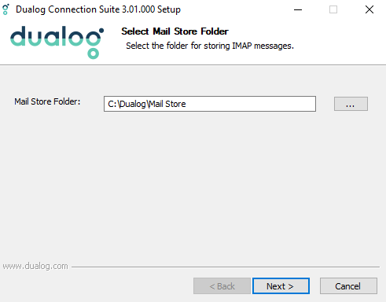
Task: Click the separator line beside www.dualog.com
Action: tap(226, 267)
